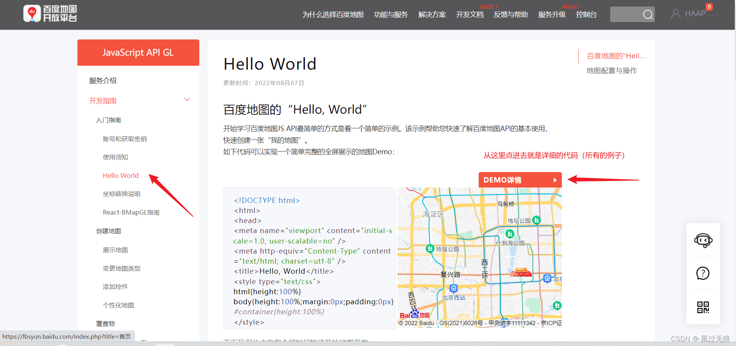Click the JavaScript API GL sidebar header
The width and height of the screenshot is (736, 346).
[138, 53]
